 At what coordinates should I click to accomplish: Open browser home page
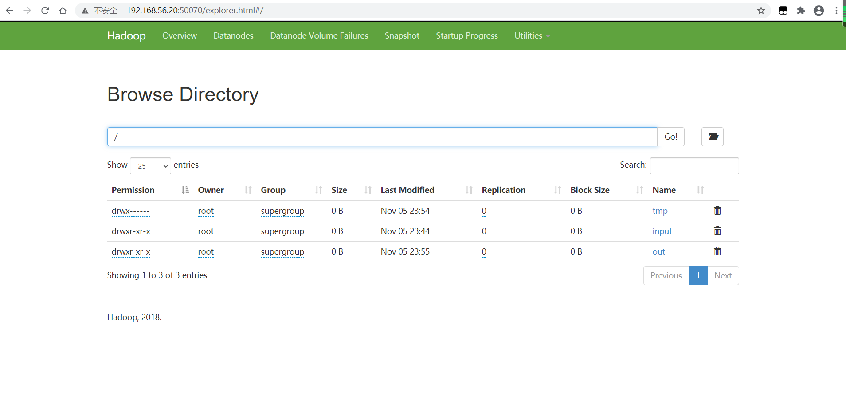tap(63, 10)
